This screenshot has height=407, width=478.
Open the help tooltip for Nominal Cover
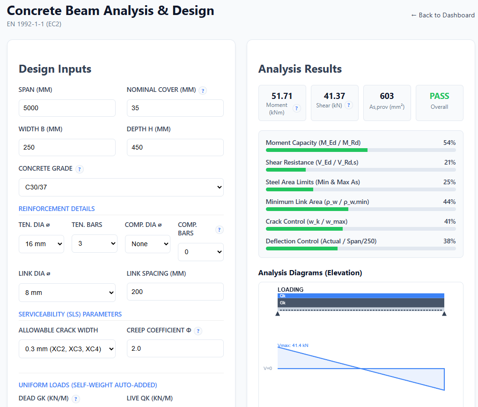click(x=202, y=90)
